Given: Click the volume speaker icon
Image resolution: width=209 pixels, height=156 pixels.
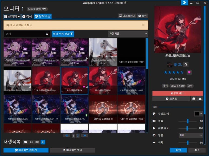Looking at the screenshot, I should pos(154,121).
